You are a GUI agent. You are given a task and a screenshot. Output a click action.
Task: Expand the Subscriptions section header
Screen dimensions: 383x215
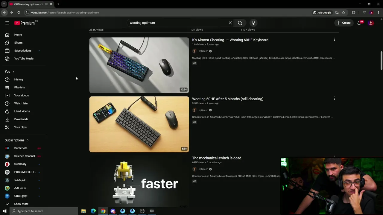coord(17,140)
